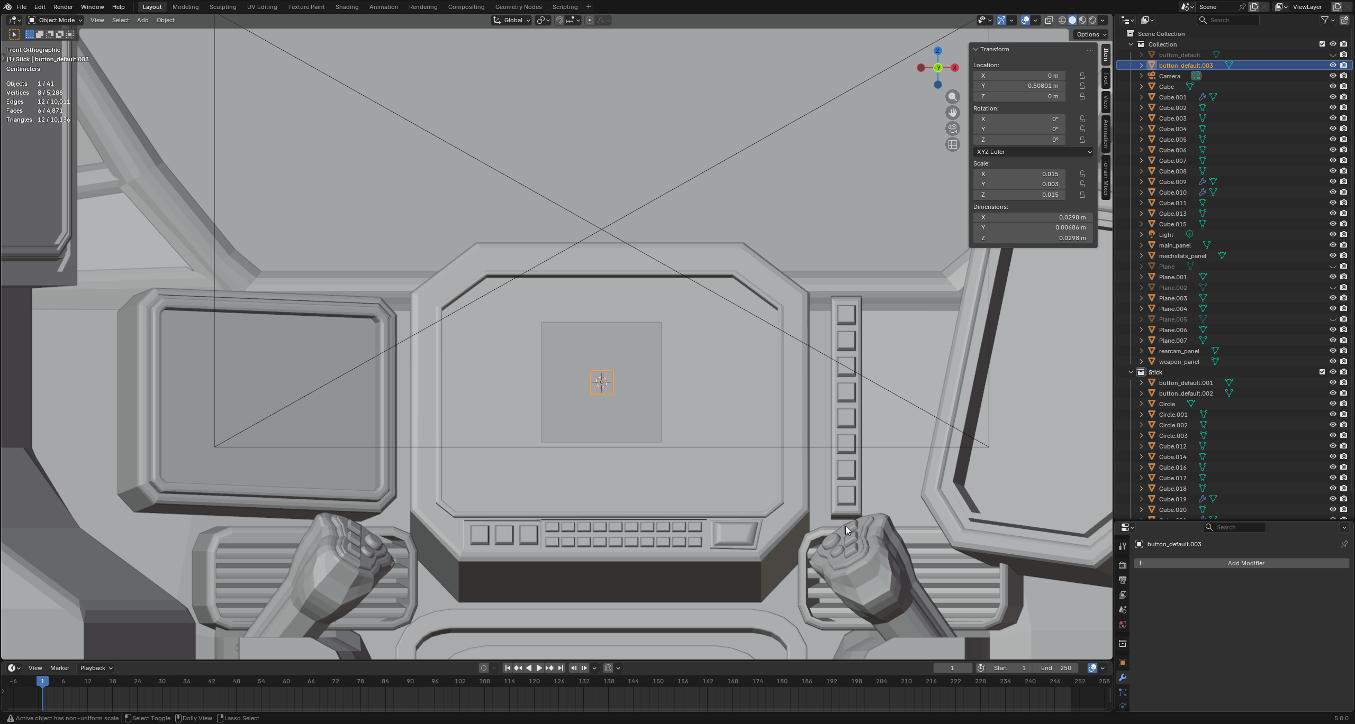The height and width of the screenshot is (724, 1355).
Task: Open the Output properties printer tab
Action: point(1123,580)
